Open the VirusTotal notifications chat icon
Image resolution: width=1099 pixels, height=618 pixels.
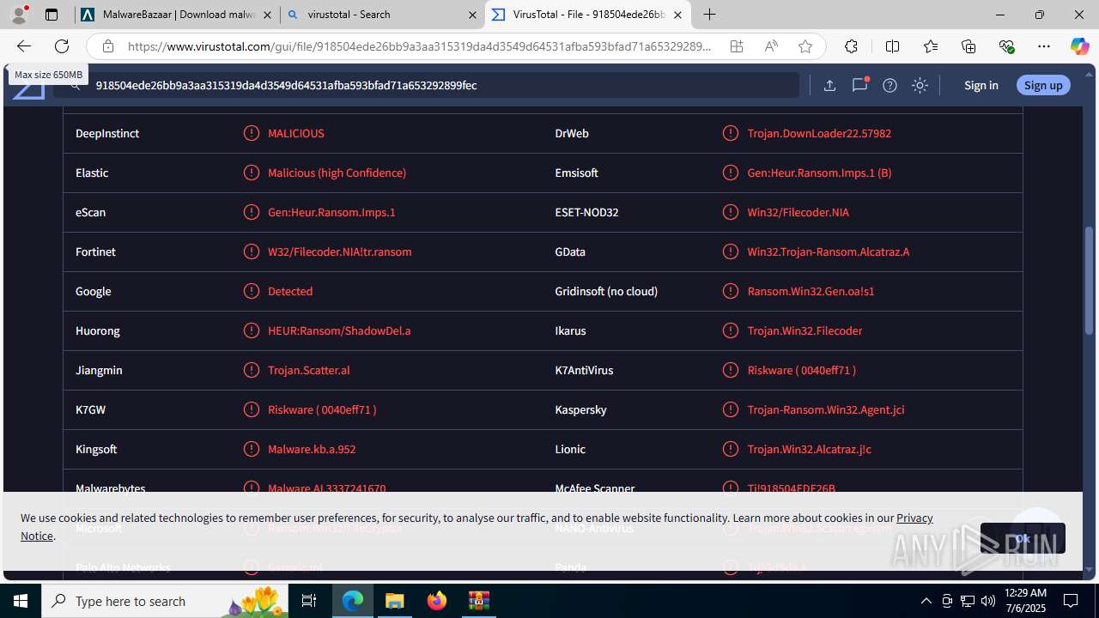coord(859,85)
